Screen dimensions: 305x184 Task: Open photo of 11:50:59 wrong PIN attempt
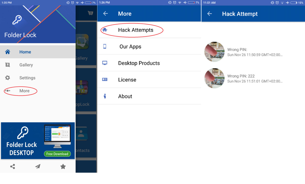[x=215, y=52]
